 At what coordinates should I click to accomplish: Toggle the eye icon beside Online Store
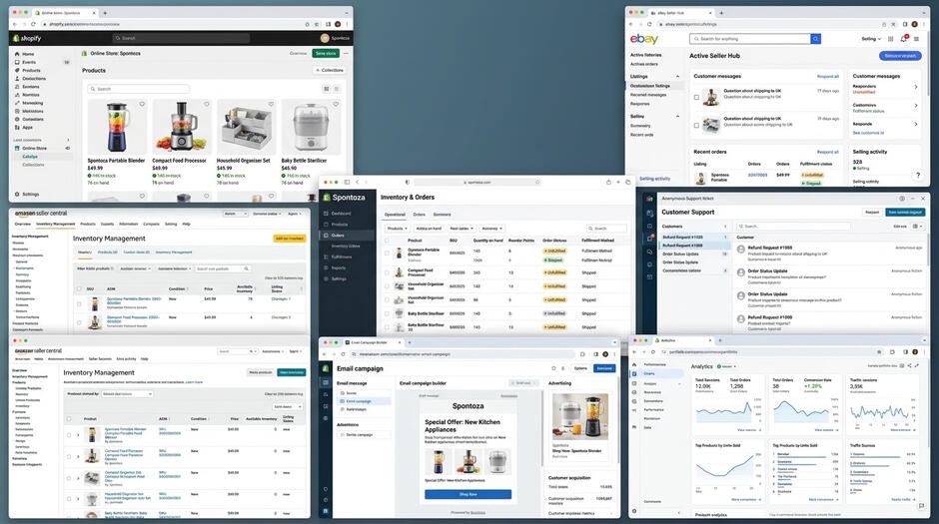(67, 148)
